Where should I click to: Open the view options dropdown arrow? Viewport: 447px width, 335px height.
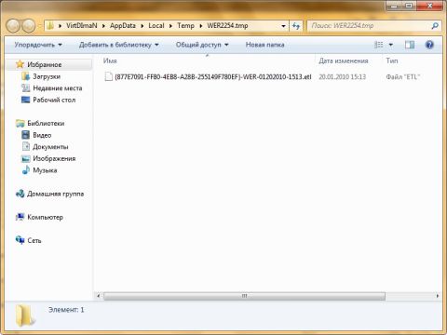click(391, 45)
